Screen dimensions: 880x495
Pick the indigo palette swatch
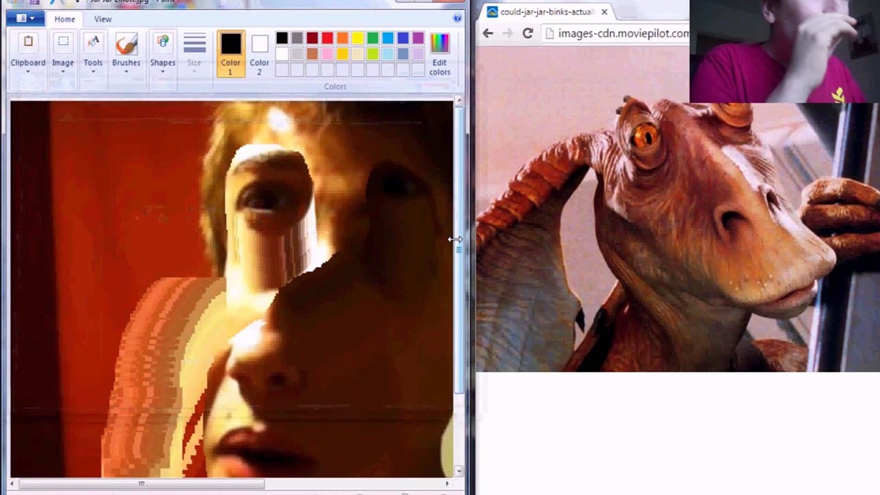[x=403, y=38]
